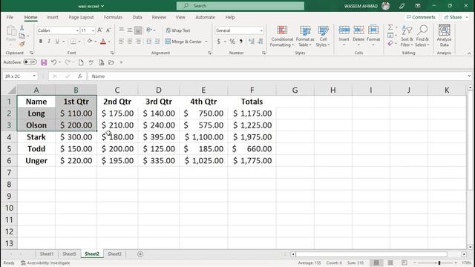This screenshot has width=475, height=267.
Task: Toggle Wrap Text on selection
Action: (x=178, y=30)
